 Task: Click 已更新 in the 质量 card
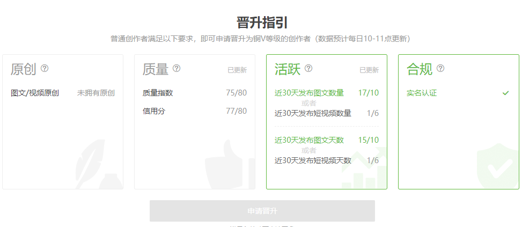coord(237,70)
